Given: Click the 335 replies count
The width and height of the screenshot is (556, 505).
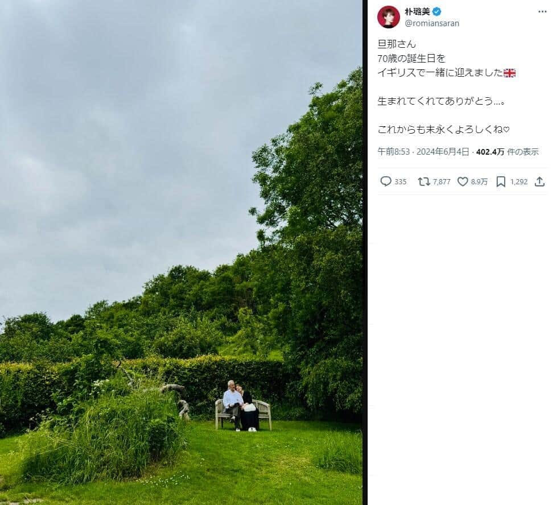Looking at the screenshot, I should click(400, 182).
